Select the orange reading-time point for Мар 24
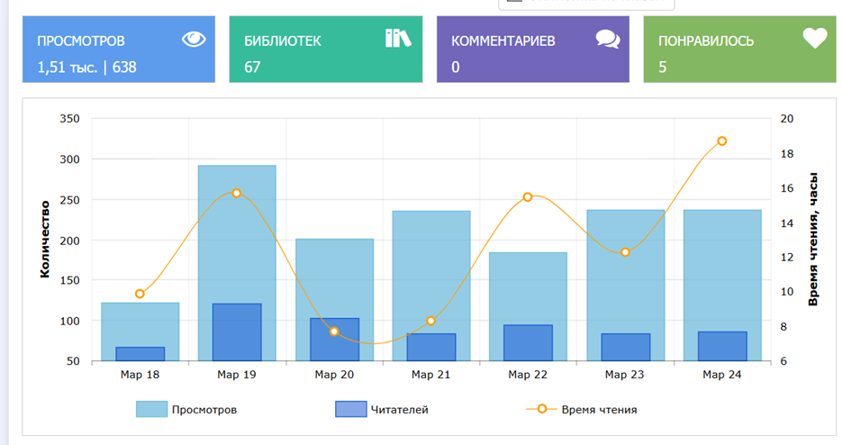 [x=722, y=141]
